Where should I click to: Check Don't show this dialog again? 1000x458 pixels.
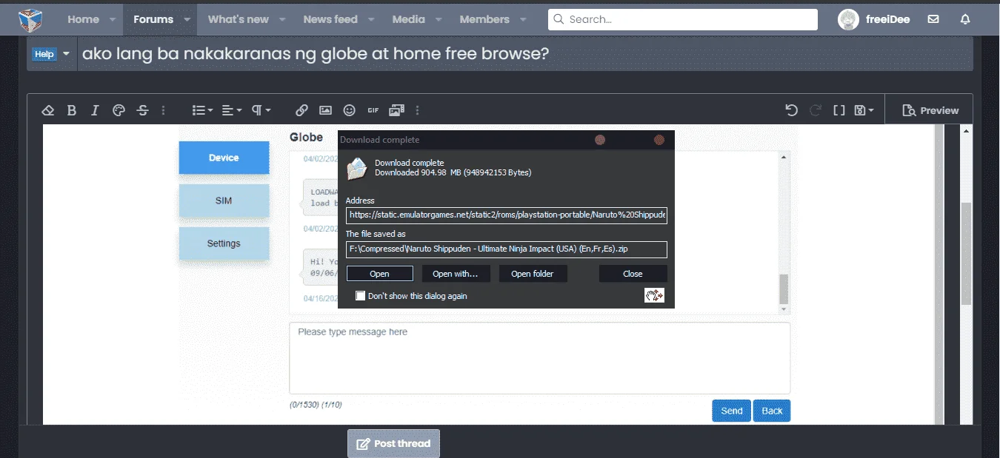click(x=361, y=296)
